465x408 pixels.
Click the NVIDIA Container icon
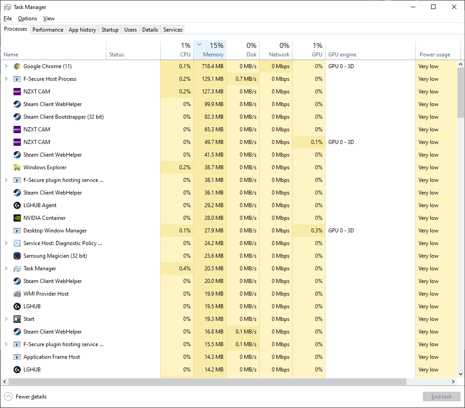point(17,218)
